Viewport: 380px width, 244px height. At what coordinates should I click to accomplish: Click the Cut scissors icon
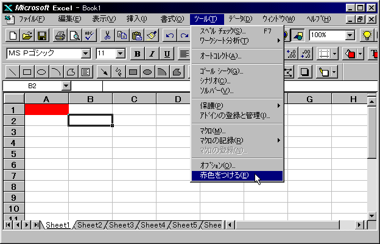pyautogui.click(x=107, y=36)
